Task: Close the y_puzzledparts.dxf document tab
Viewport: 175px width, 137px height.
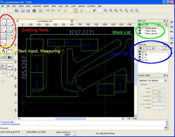Action: click(72, 21)
